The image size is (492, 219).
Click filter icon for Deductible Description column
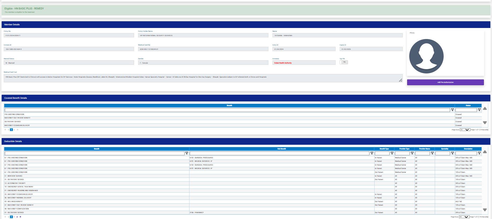(x=479, y=153)
